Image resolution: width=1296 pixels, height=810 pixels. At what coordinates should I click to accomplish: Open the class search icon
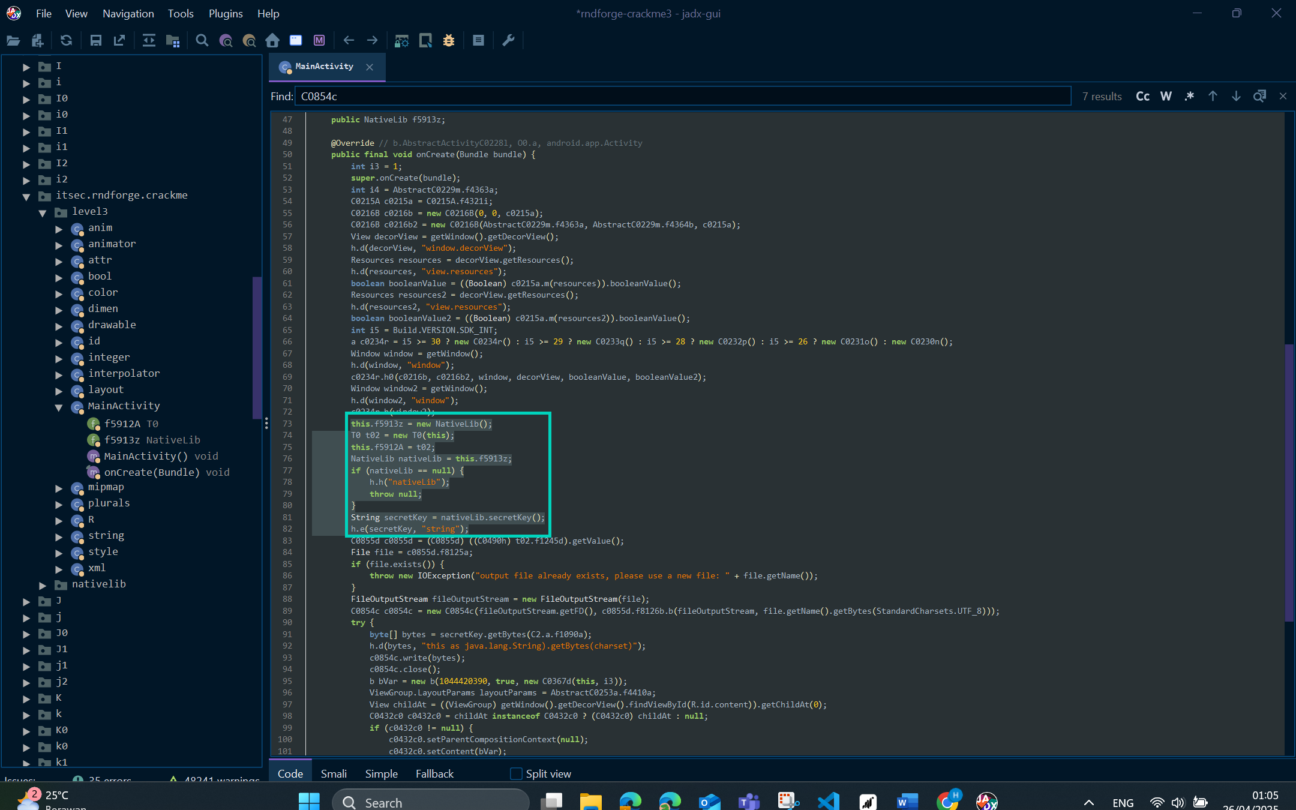point(226,40)
